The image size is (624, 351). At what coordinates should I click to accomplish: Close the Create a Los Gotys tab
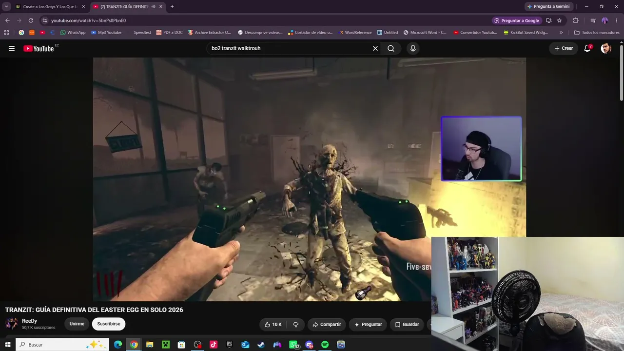[83, 7]
